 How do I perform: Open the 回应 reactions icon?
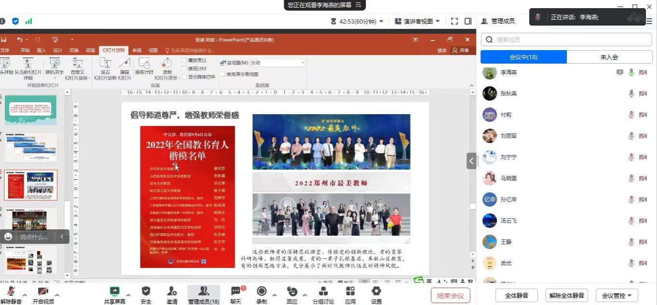pos(292,291)
